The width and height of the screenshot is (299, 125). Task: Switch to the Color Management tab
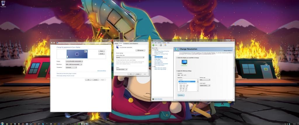pyautogui.click(x=134, y=44)
